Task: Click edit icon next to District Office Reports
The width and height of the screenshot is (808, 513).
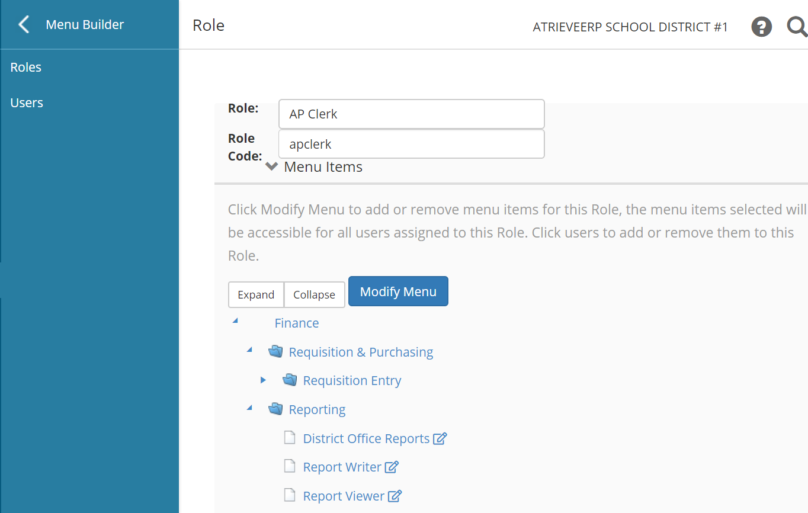Action: coord(440,439)
